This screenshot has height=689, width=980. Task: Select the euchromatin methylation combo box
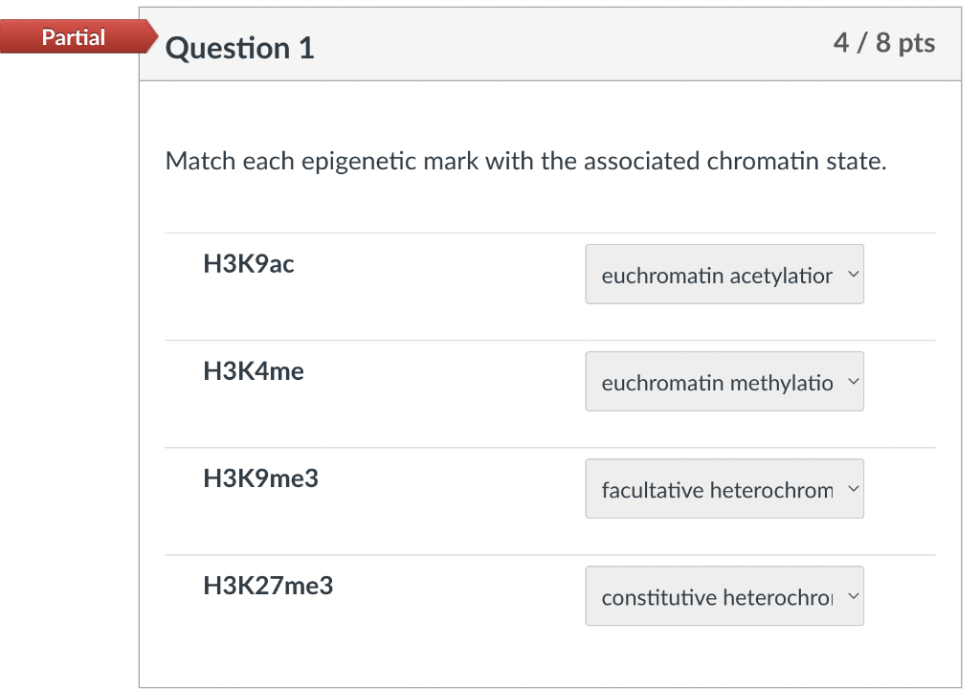724,381
